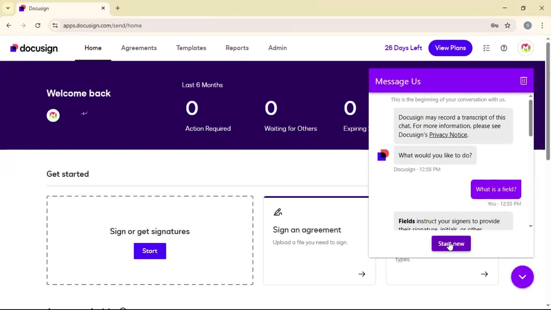This screenshot has width=551, height=310.
Task: Open the site information icon in address bar
Action: (x=55, y=26)
